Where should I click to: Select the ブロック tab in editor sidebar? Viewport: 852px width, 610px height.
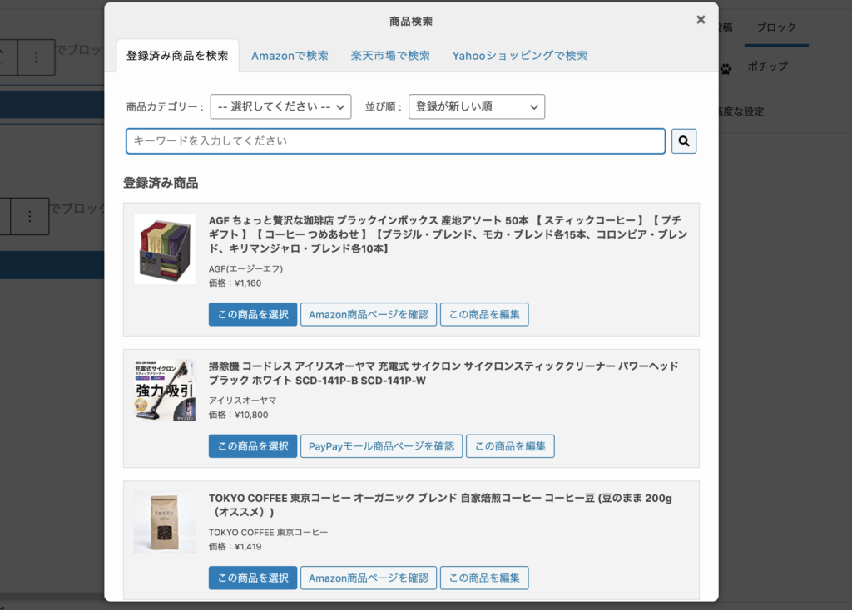pyautogui.click(x=776, y=27)
